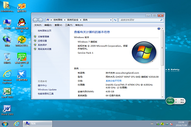The height and width of the screenshot is (127, 191).
Task: Click the Windows Start orb
Action: [x=5, y=124]
